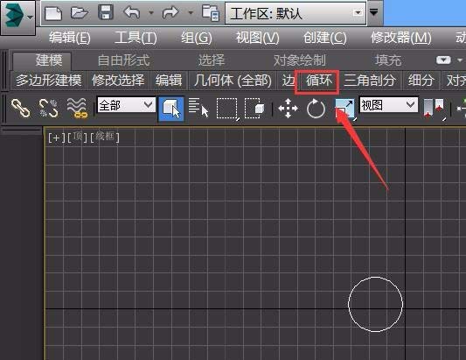
Task: Open the 创建(C) menu
Action: (325, 38)
